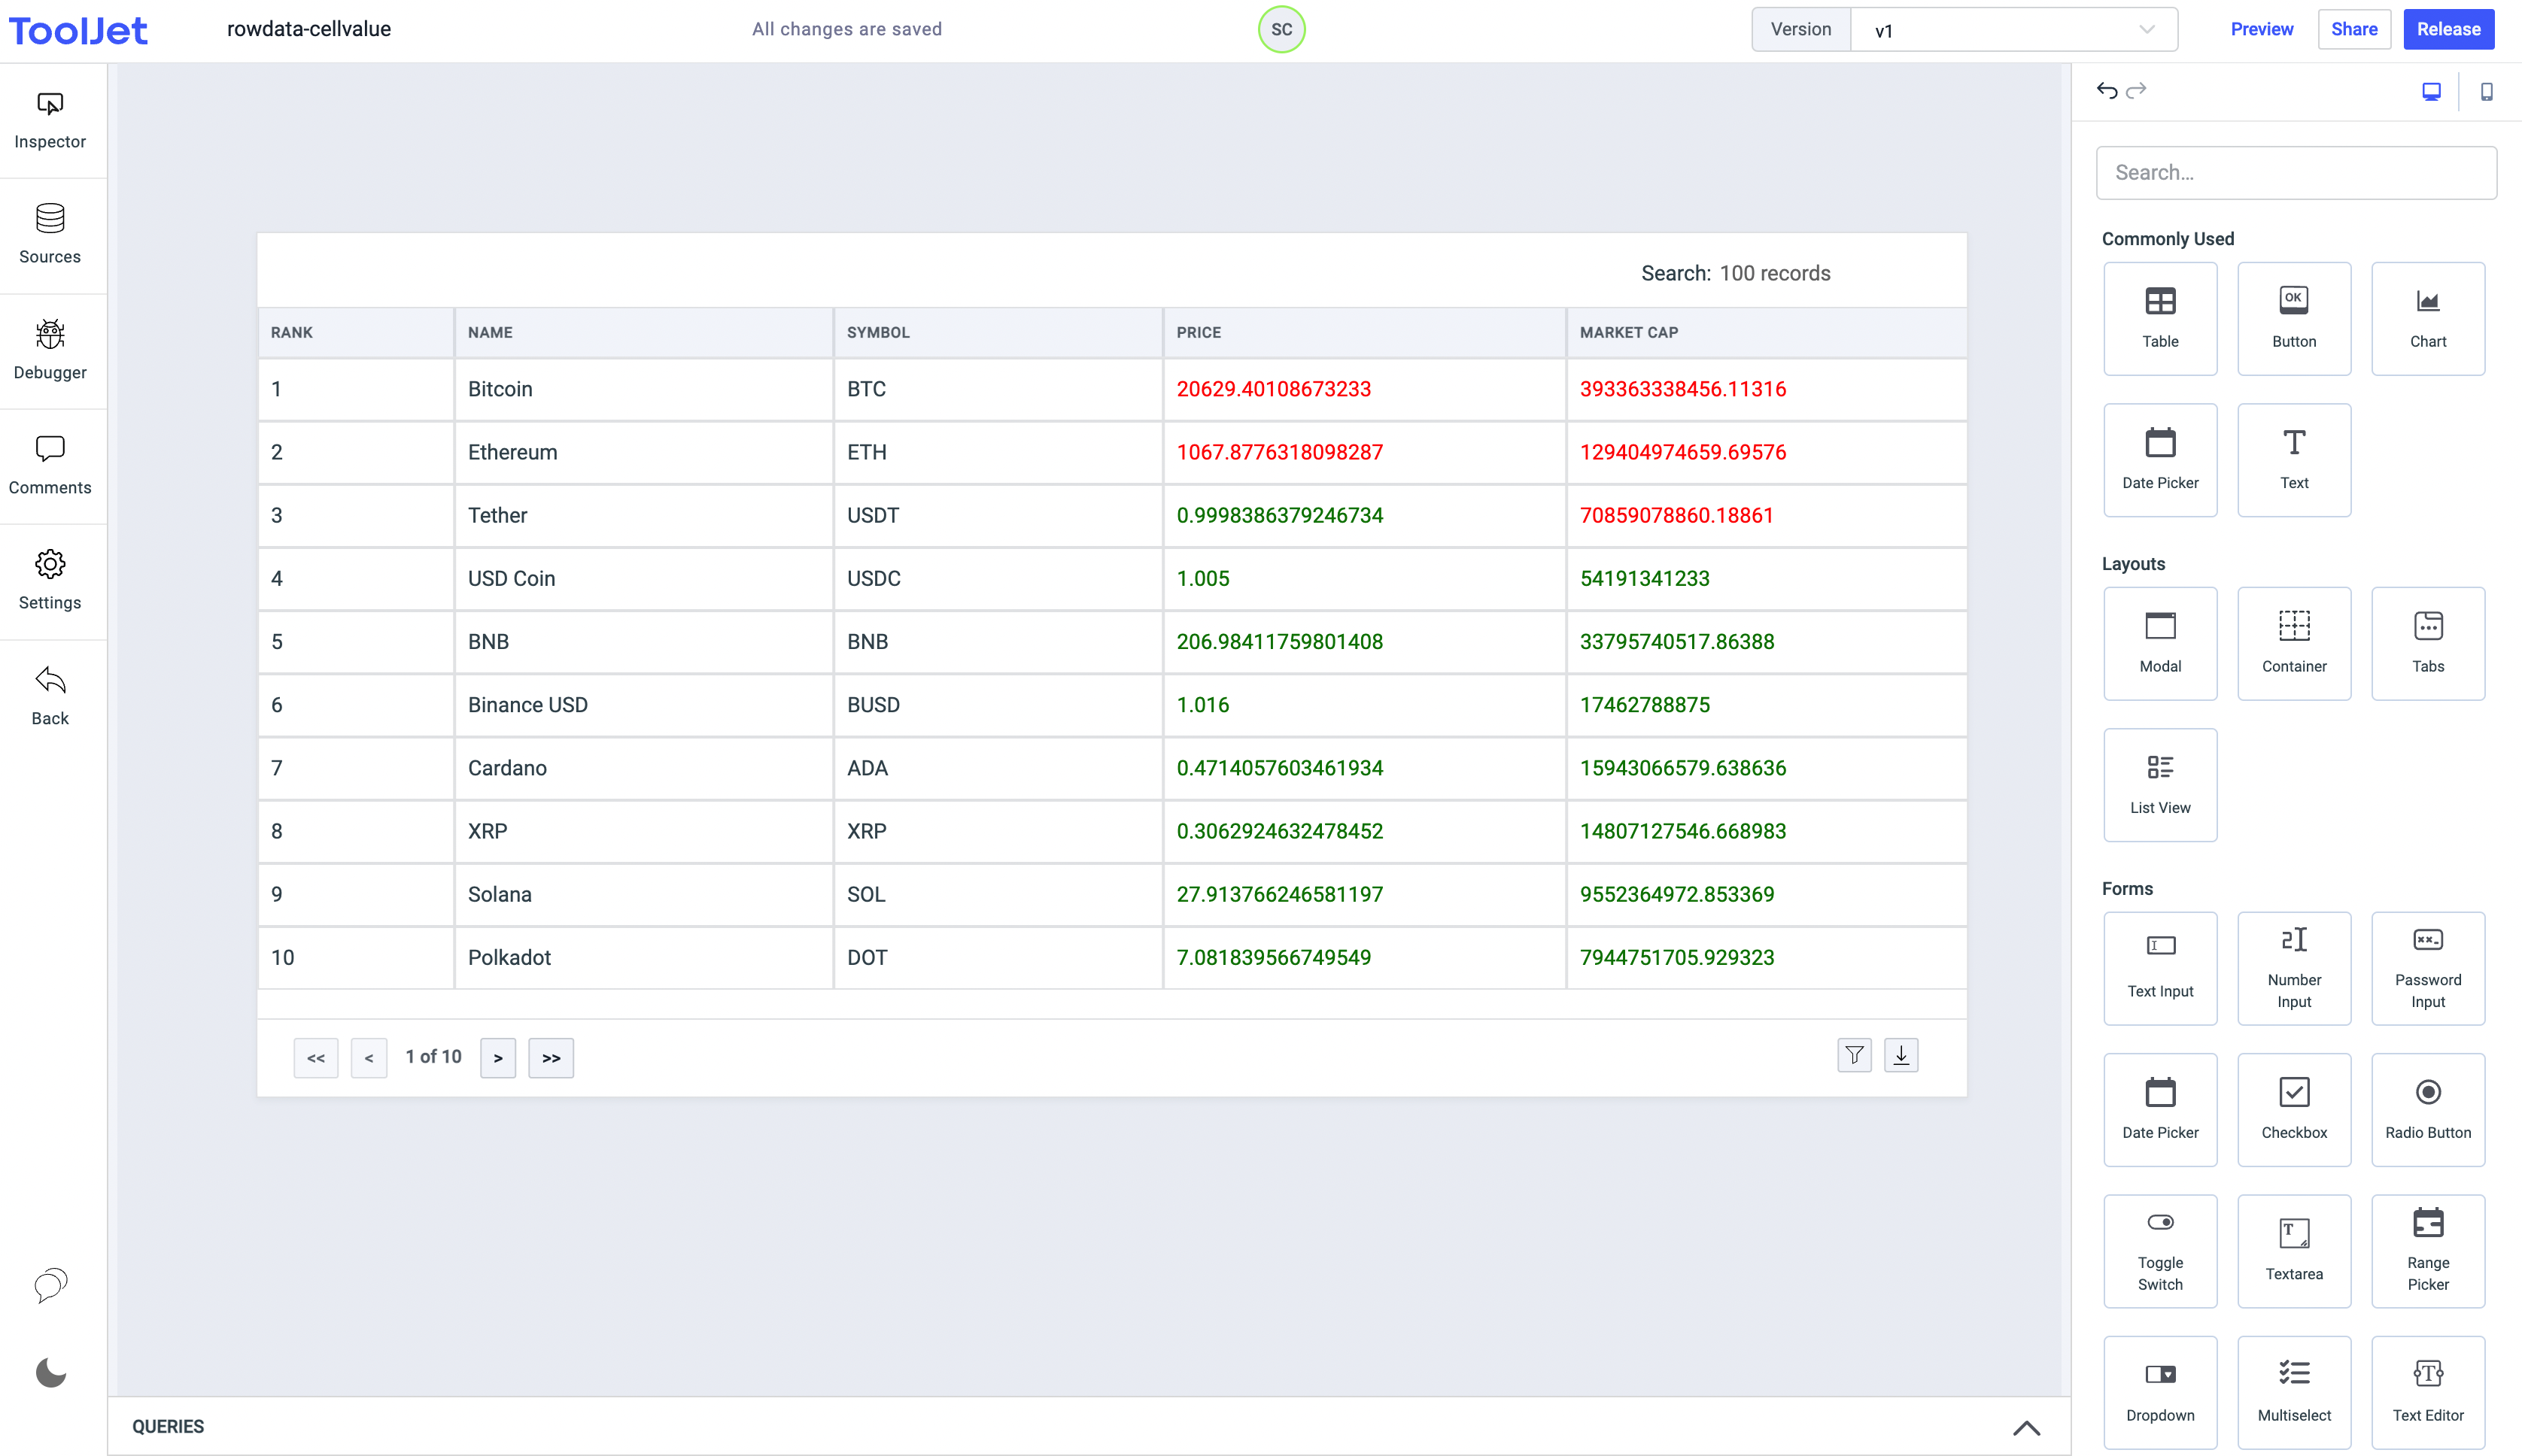The width and height of the screenshot is (2522, 1456).
Task: Select the Tabs layout widget
Action: click(x=2428, y=644)
